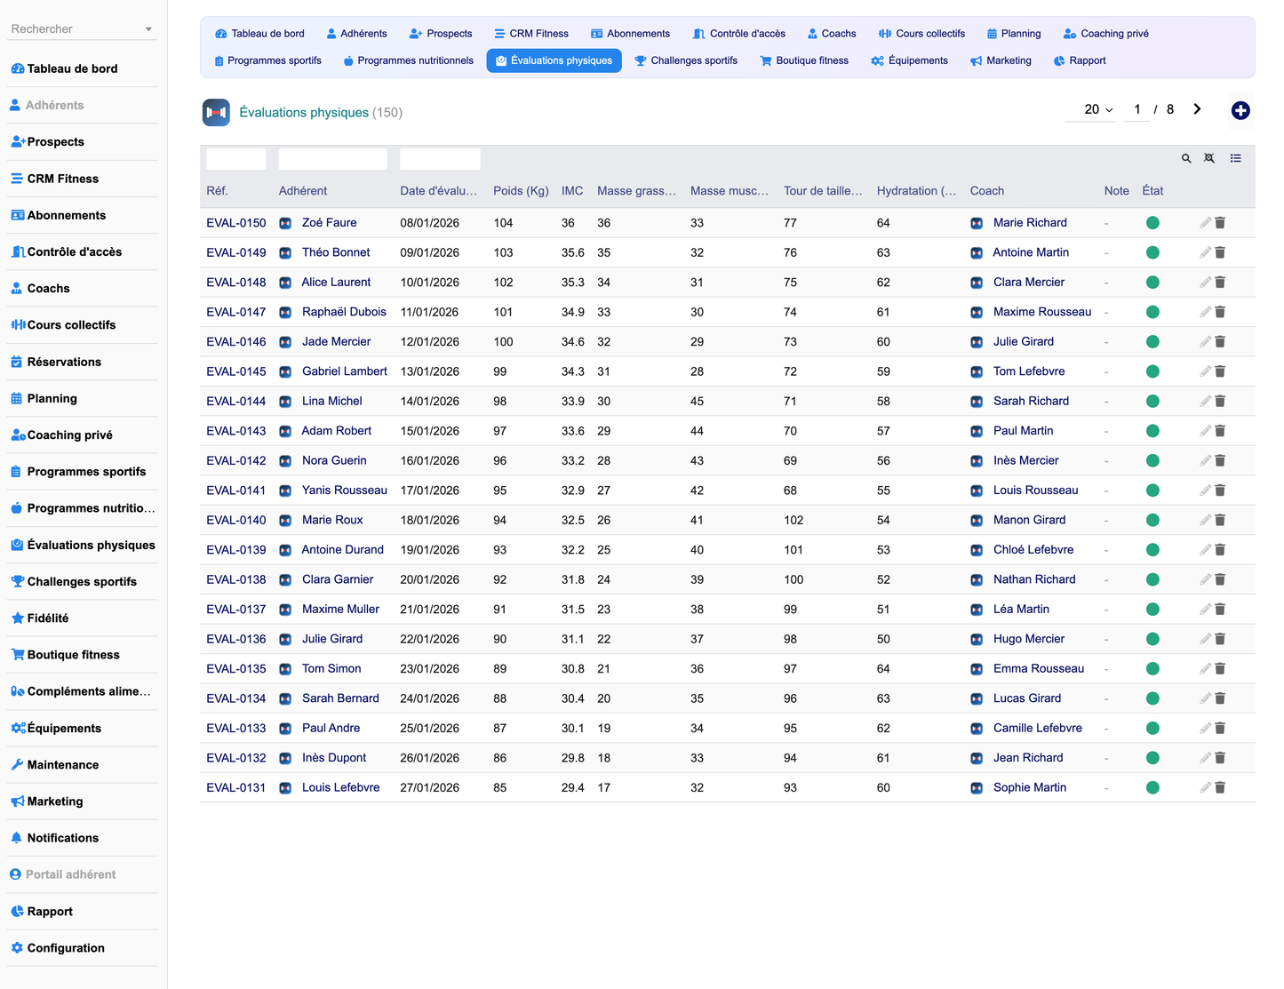Sort by the Poids (Kg) column header
This screenshot has width=1284, height=989.
[521, 191]
